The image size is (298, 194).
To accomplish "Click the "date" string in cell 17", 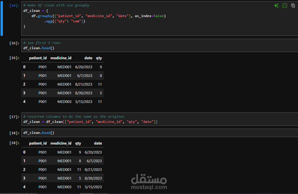I will (147, 122).
